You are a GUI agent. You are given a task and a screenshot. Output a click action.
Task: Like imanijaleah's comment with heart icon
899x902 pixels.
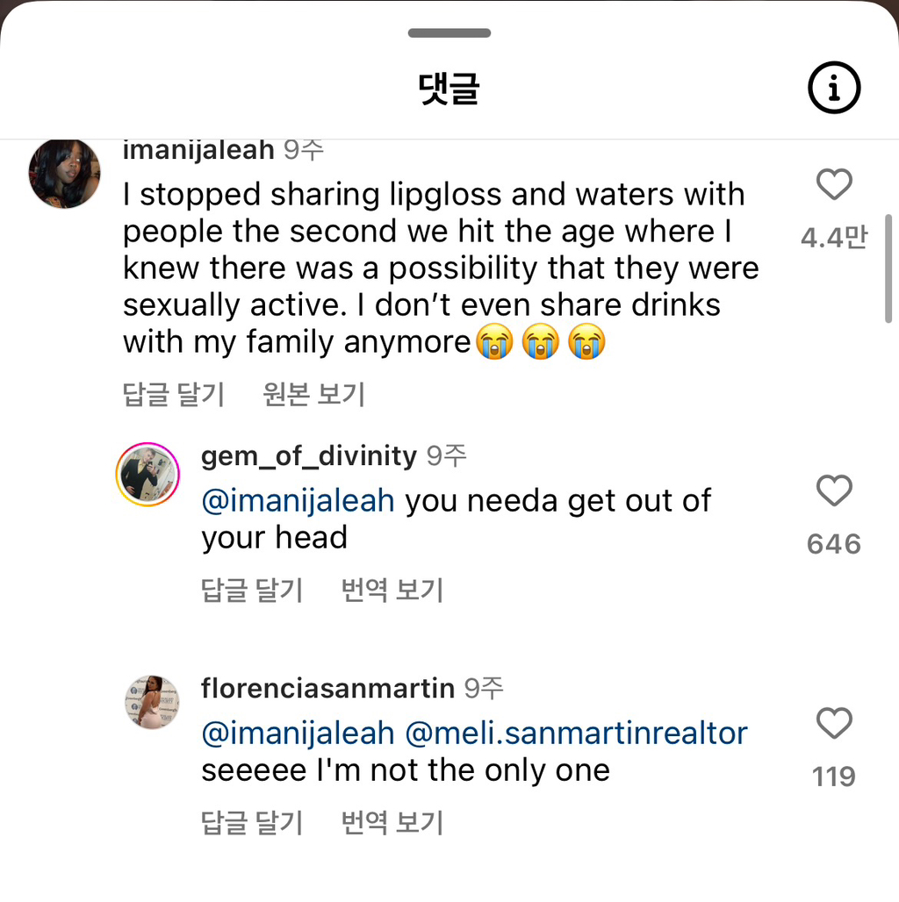tap(834, 185)
